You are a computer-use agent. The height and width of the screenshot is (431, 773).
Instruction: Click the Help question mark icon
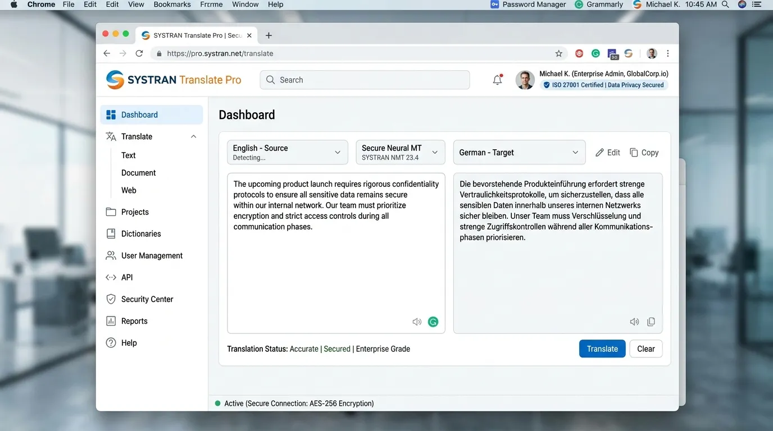[111, 343]
